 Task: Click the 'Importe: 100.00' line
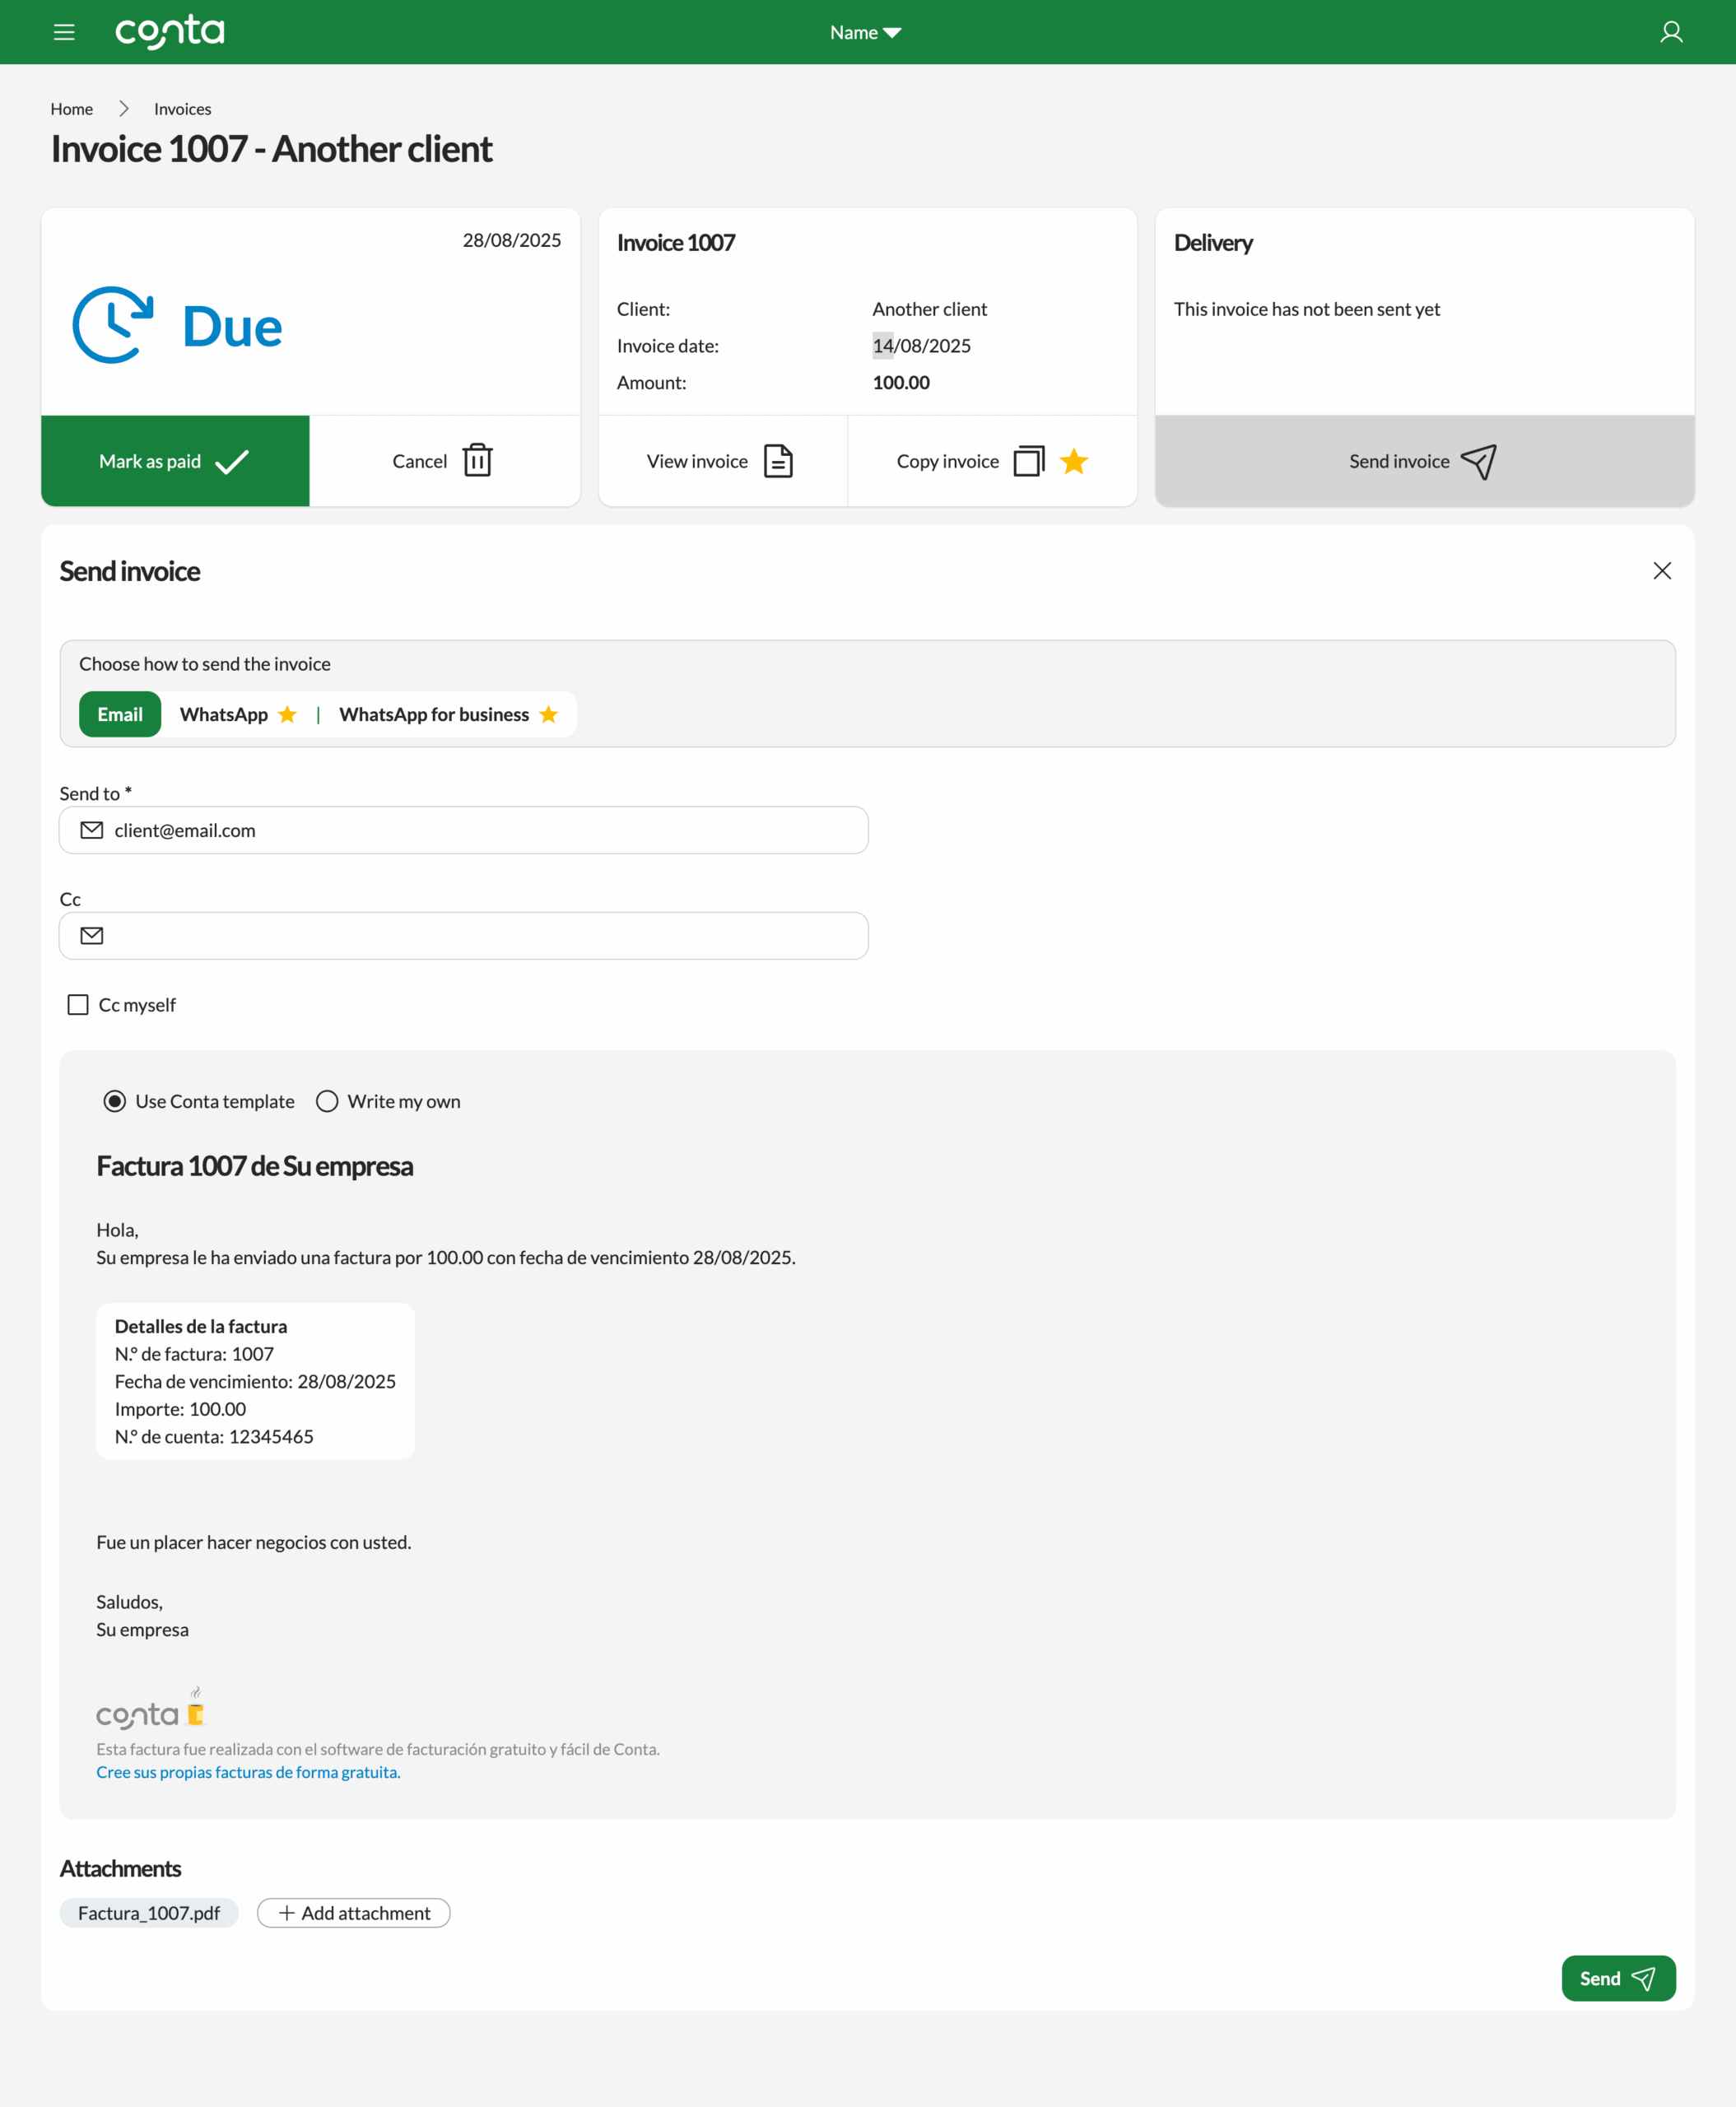click(180, 1409)
